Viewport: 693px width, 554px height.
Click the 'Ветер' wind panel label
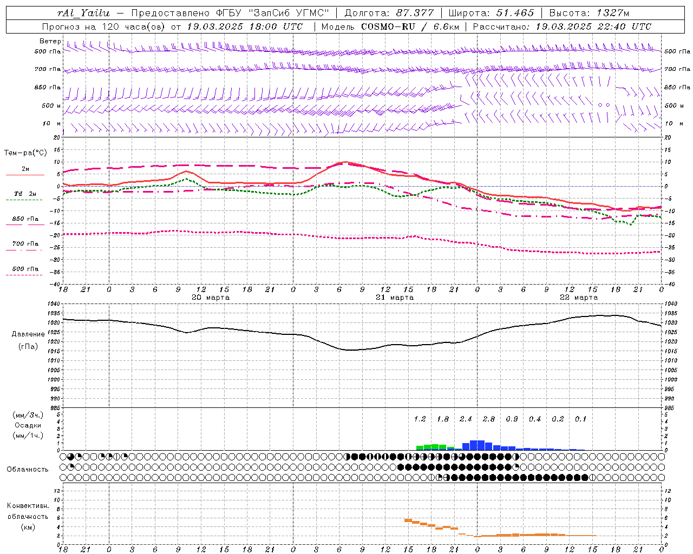coord(50,41)
